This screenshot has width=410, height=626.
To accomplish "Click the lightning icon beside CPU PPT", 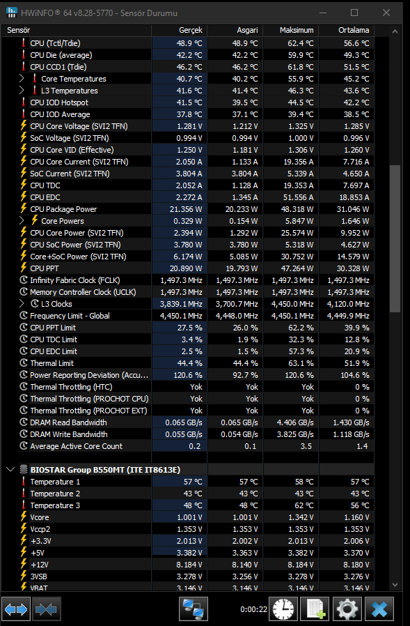I will click(24, 268).
